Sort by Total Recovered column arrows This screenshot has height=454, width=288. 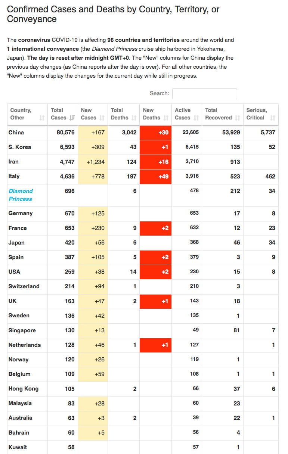238,118
